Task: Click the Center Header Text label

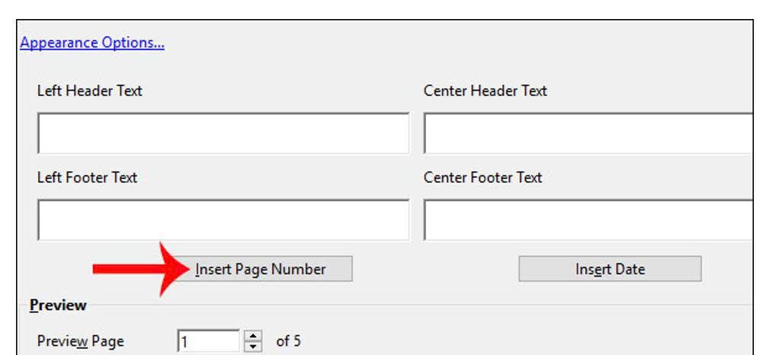Action: pyautogui.click(x=485, y=91)
